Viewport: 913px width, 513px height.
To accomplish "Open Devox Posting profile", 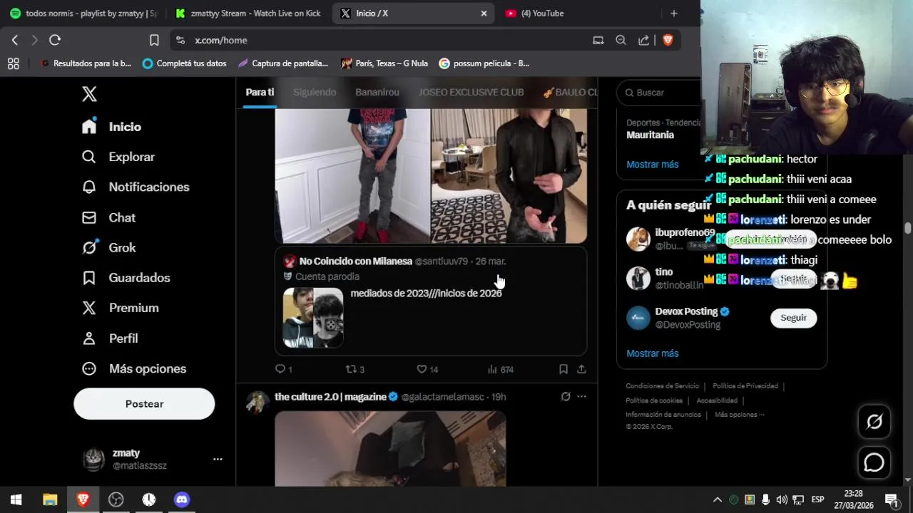I will click(688, 311).
